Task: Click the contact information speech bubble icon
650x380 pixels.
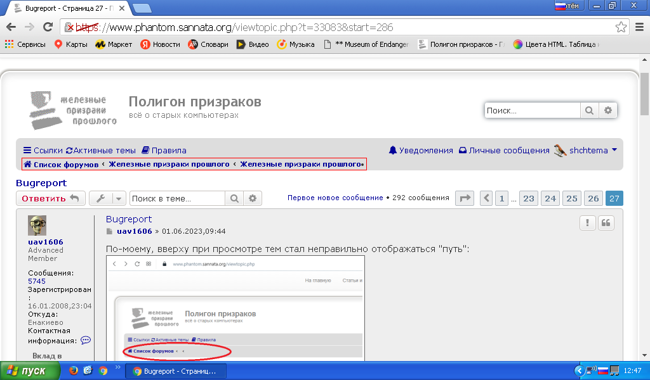Action: point(86,340)
